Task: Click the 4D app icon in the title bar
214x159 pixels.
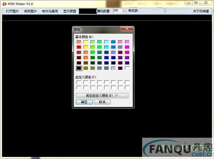Action: (x=4, y=4)
